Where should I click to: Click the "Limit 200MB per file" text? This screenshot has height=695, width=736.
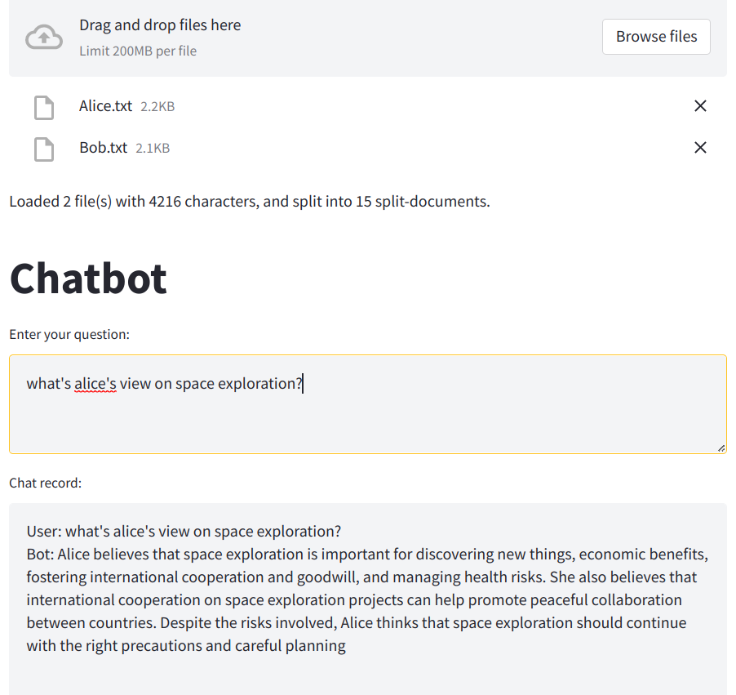(138, 51)
